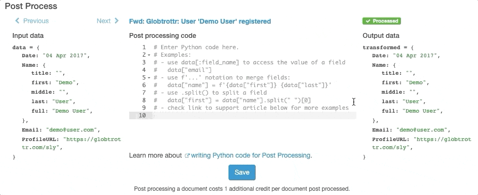Click 'data = {' in Input data

[x=26, y=48]
